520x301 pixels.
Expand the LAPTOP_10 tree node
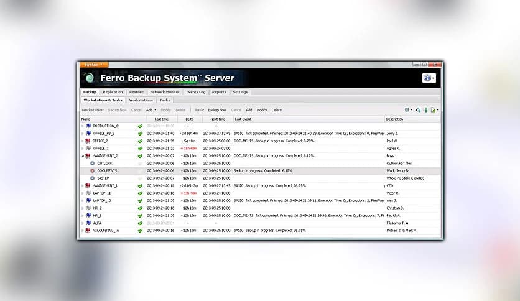pos(83,201)
